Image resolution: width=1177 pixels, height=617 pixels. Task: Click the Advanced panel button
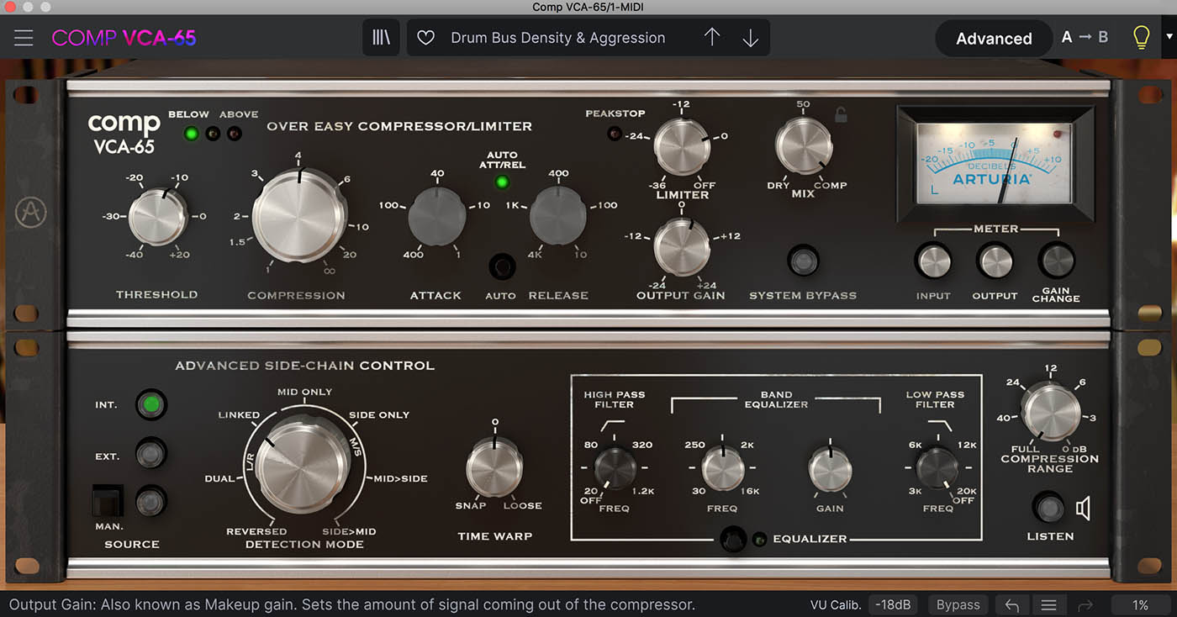(x=994, y=39)
